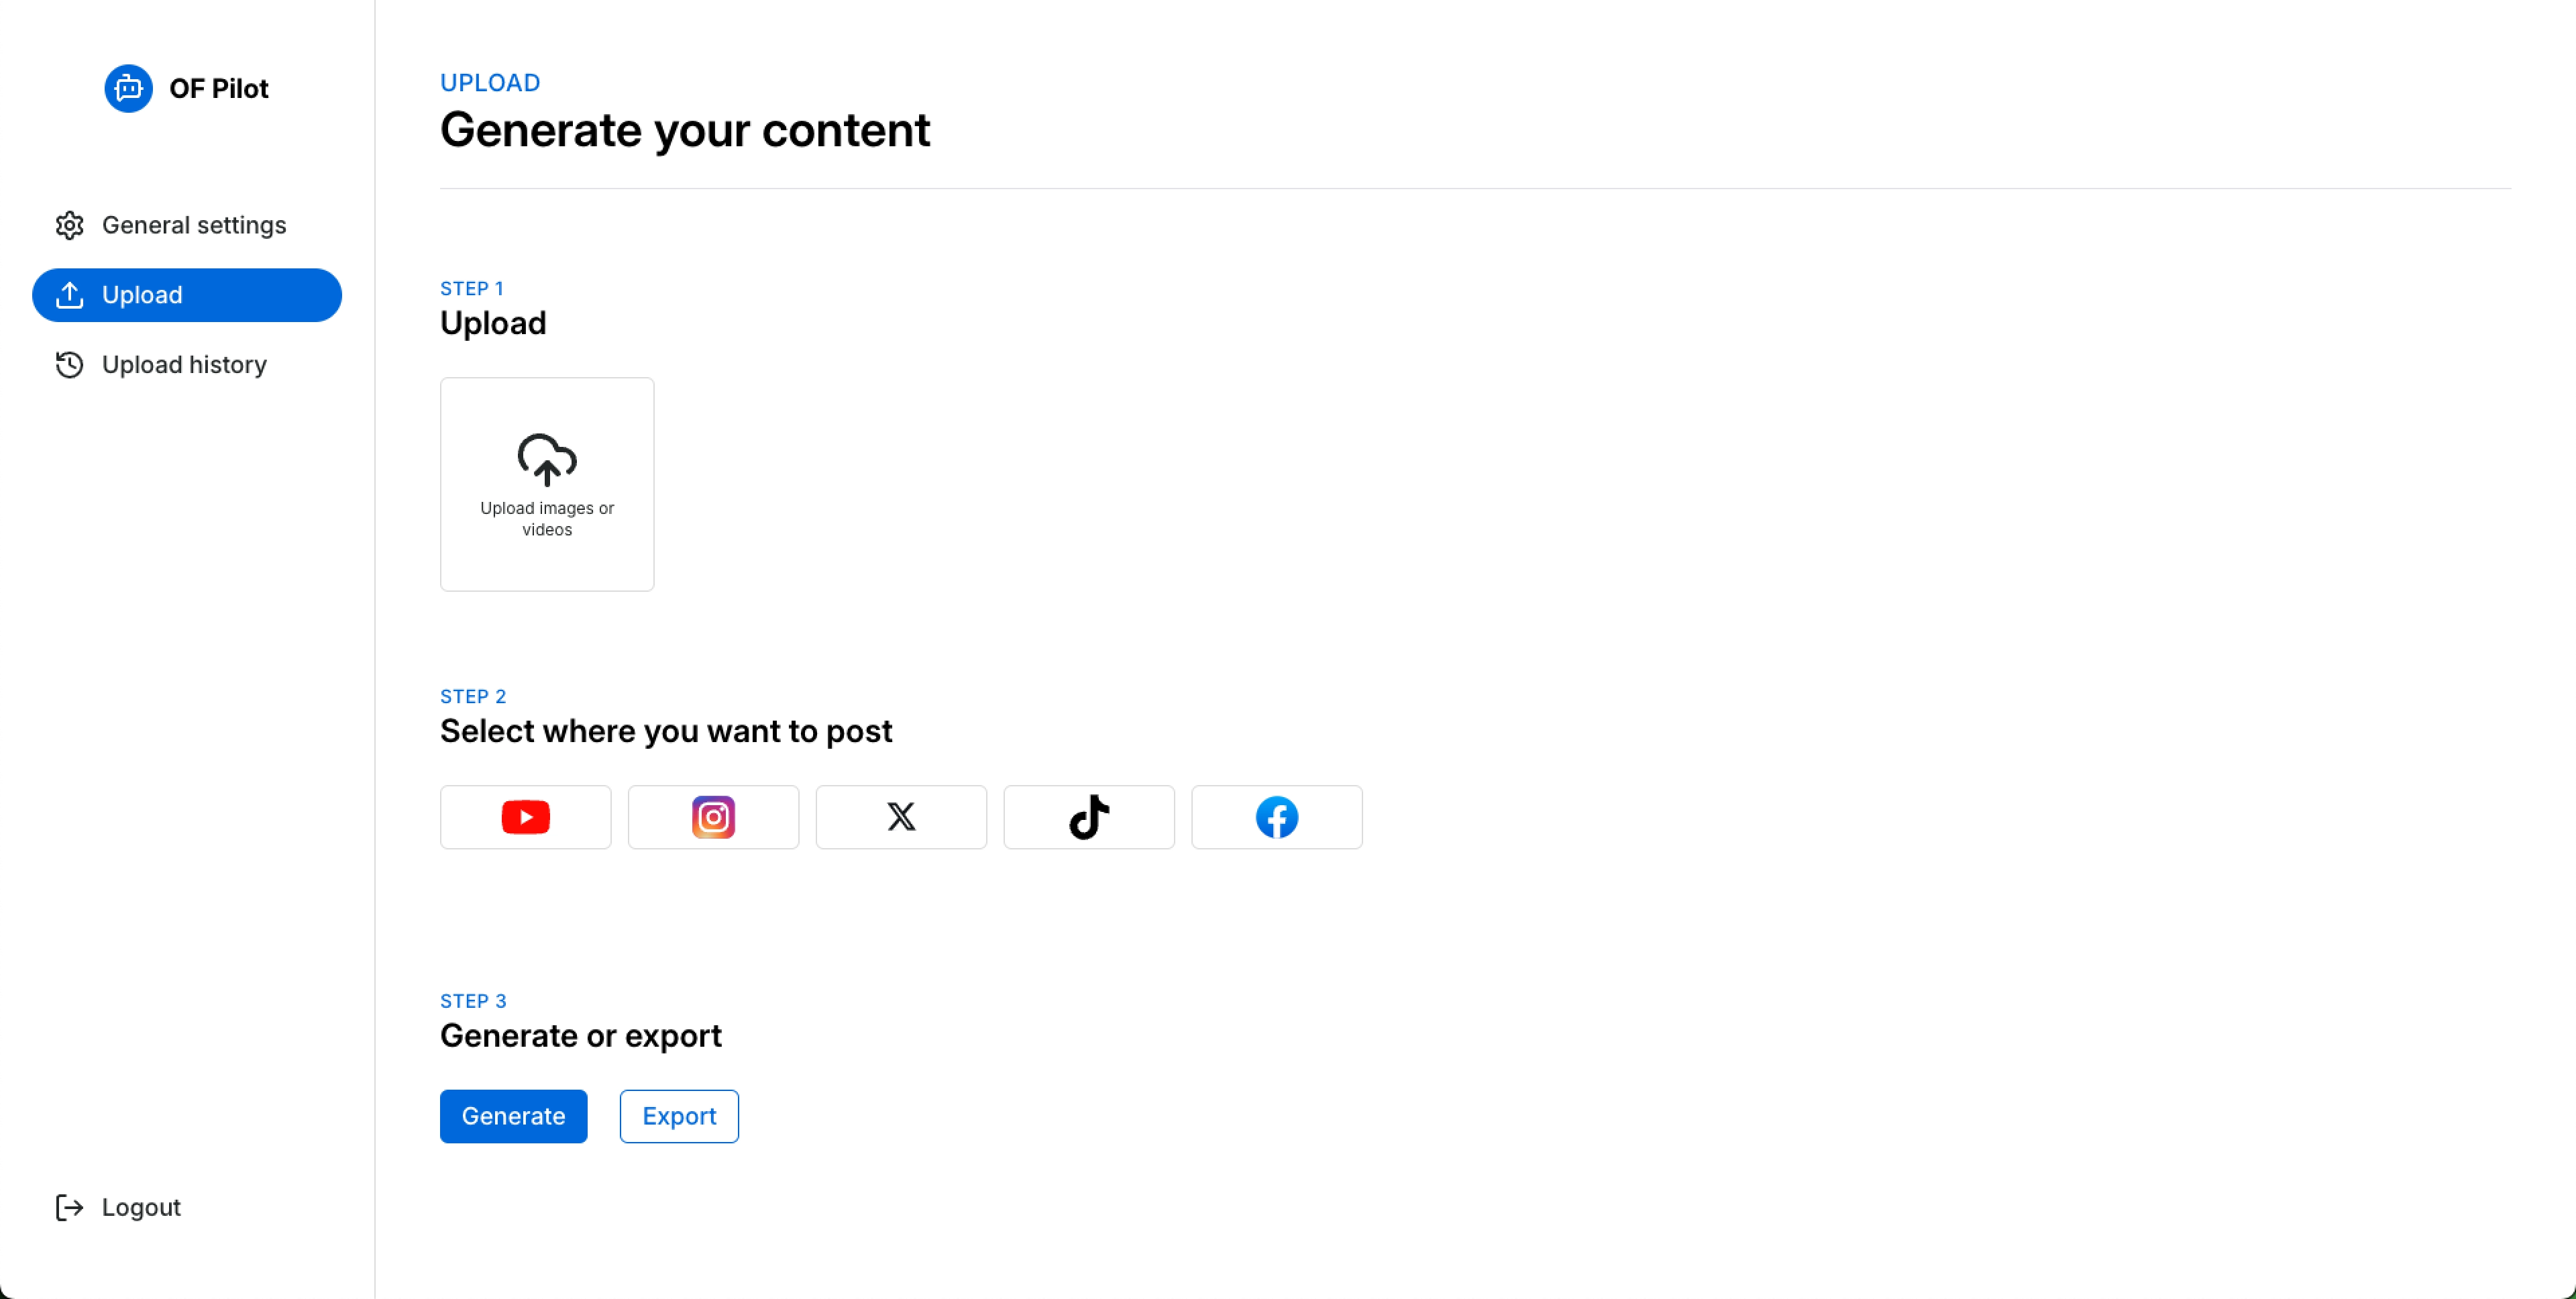Select TikTok as posting destination
This screenshot has height=1299, width=2576.
(x=1087, y=817)
